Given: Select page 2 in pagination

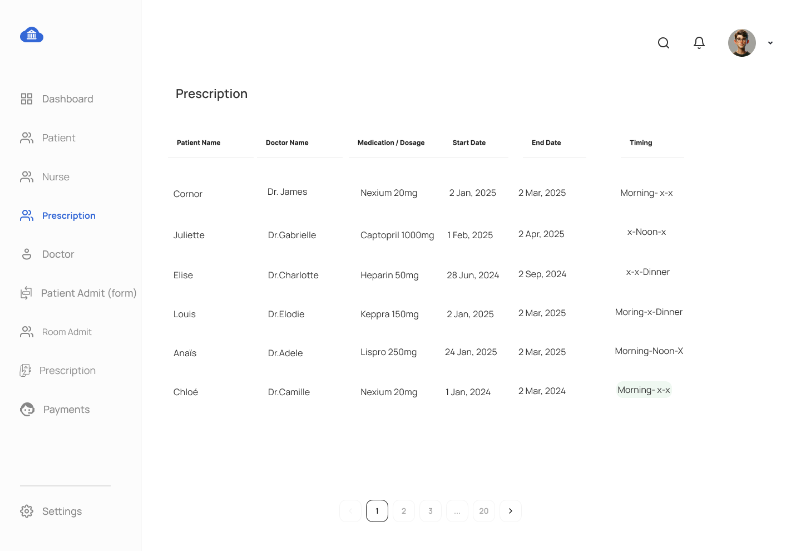Looking at the screenshot, I should click(404, 511).
